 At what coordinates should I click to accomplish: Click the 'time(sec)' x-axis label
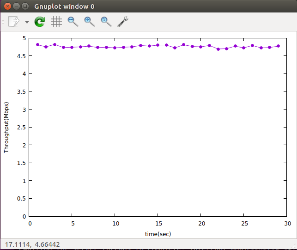pos(158,234)
